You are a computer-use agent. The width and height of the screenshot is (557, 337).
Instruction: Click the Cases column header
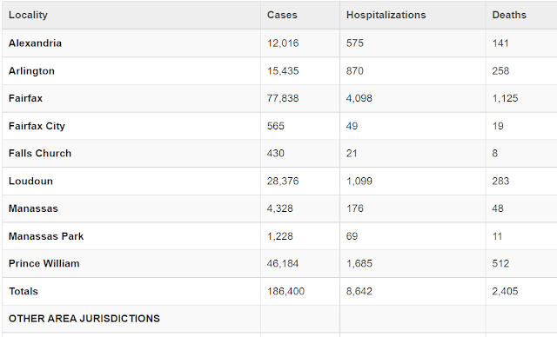tap(282, 15)
